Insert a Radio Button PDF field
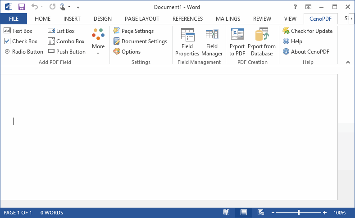 coord(24,52)
